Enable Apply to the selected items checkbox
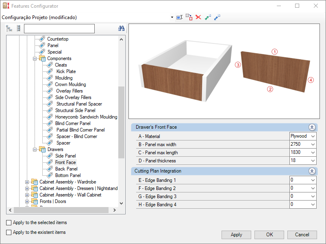The image size is (326, 244). point(9,222)
